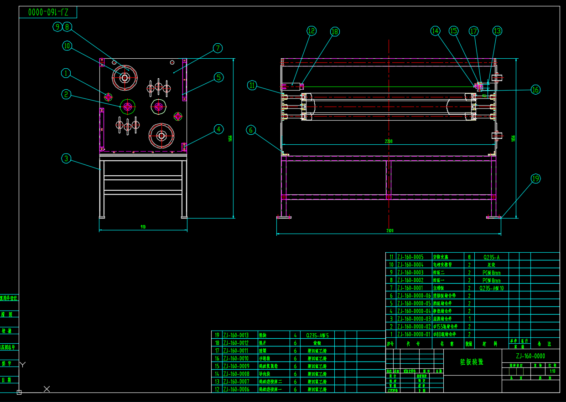Select balloon callout number 11

coord(252,85)
